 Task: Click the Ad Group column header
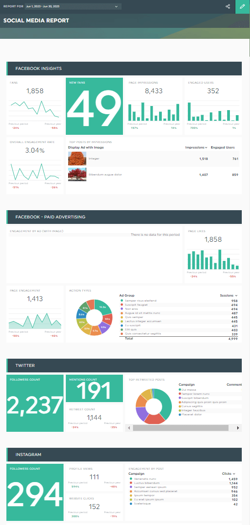pyautogui.click(x=127, y=295)
